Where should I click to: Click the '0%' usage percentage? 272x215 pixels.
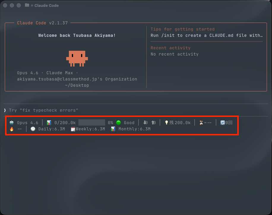point(110,123)
